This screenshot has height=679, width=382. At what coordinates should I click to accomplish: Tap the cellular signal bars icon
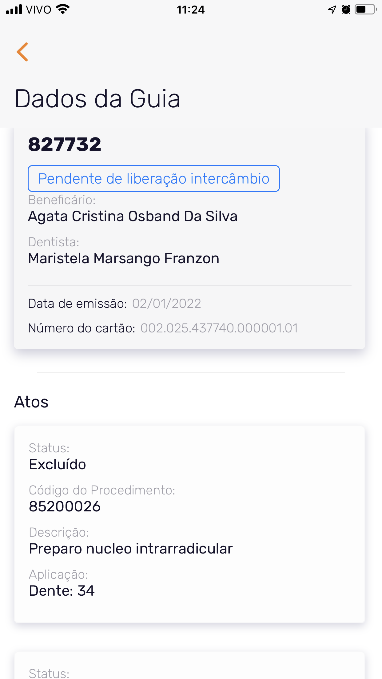point(14,10)
